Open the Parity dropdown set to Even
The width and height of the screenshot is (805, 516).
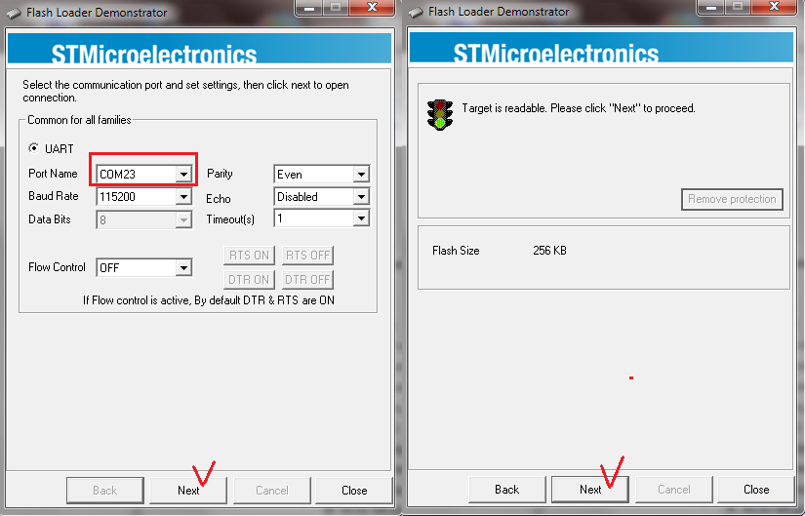[361, 175]
